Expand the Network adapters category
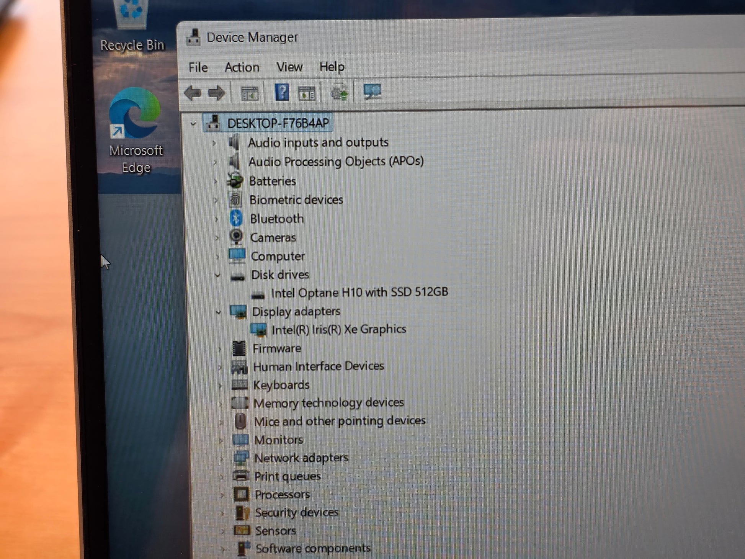 point(221,459)
